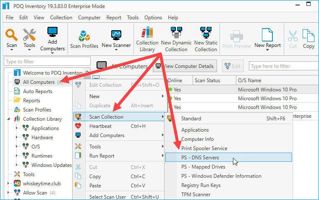This screenshot has height=200, width=319.
Task: Select Windows Updates collection in tree
Action: (x=52, y=165)
